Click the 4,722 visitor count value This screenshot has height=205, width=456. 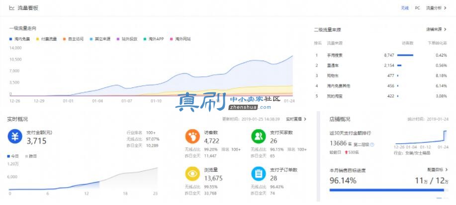211,141
